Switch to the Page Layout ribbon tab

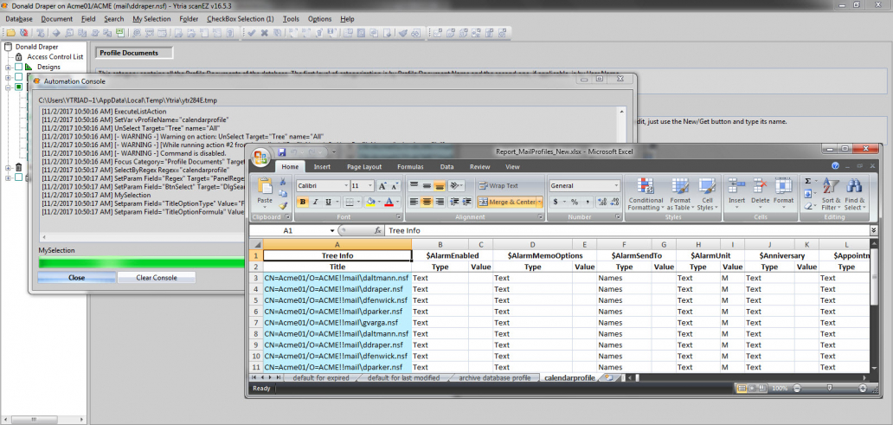point(364,167)
